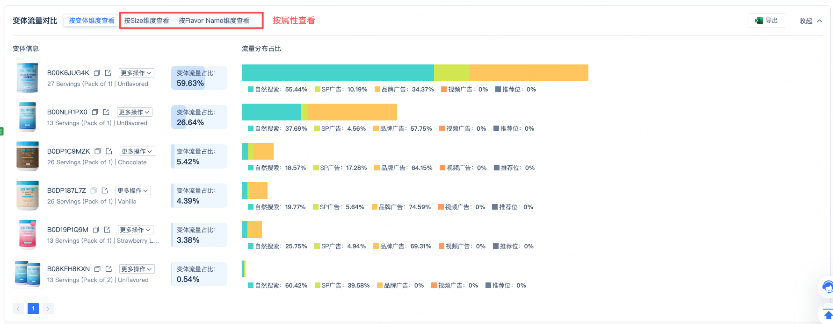
Task: Open B0D19P1Q9M external link icon
Action: click(107, 230)
